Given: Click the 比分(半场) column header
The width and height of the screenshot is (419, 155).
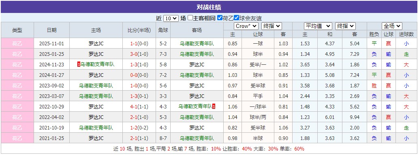Looking at the screenshot, I should point(139,30).
